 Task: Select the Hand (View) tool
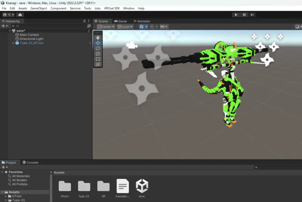tap(98, 38)
